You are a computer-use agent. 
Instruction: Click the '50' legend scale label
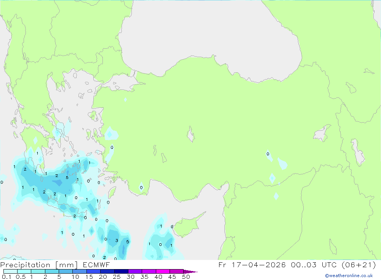186,277
